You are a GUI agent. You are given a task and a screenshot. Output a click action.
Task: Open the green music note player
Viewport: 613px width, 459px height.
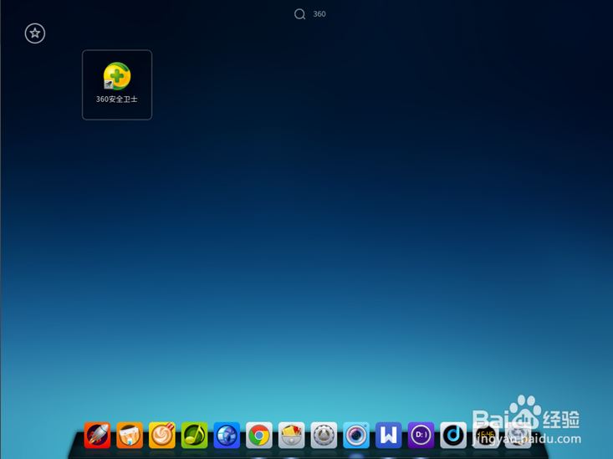coord(194,435)
